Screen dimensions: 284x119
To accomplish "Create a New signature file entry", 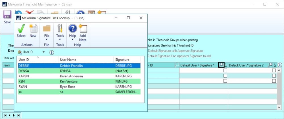I will click(33, 29).
